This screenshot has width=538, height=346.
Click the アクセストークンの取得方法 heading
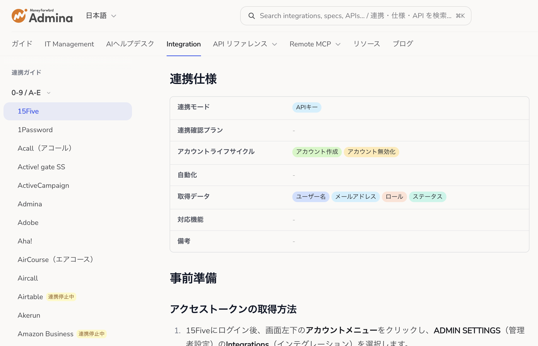pyautogui.click(x=233, y=309)
